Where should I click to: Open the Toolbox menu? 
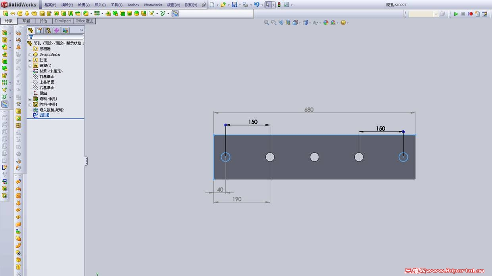133,5
